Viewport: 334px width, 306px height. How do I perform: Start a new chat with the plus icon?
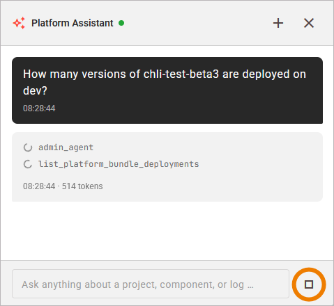pos(278,23)
